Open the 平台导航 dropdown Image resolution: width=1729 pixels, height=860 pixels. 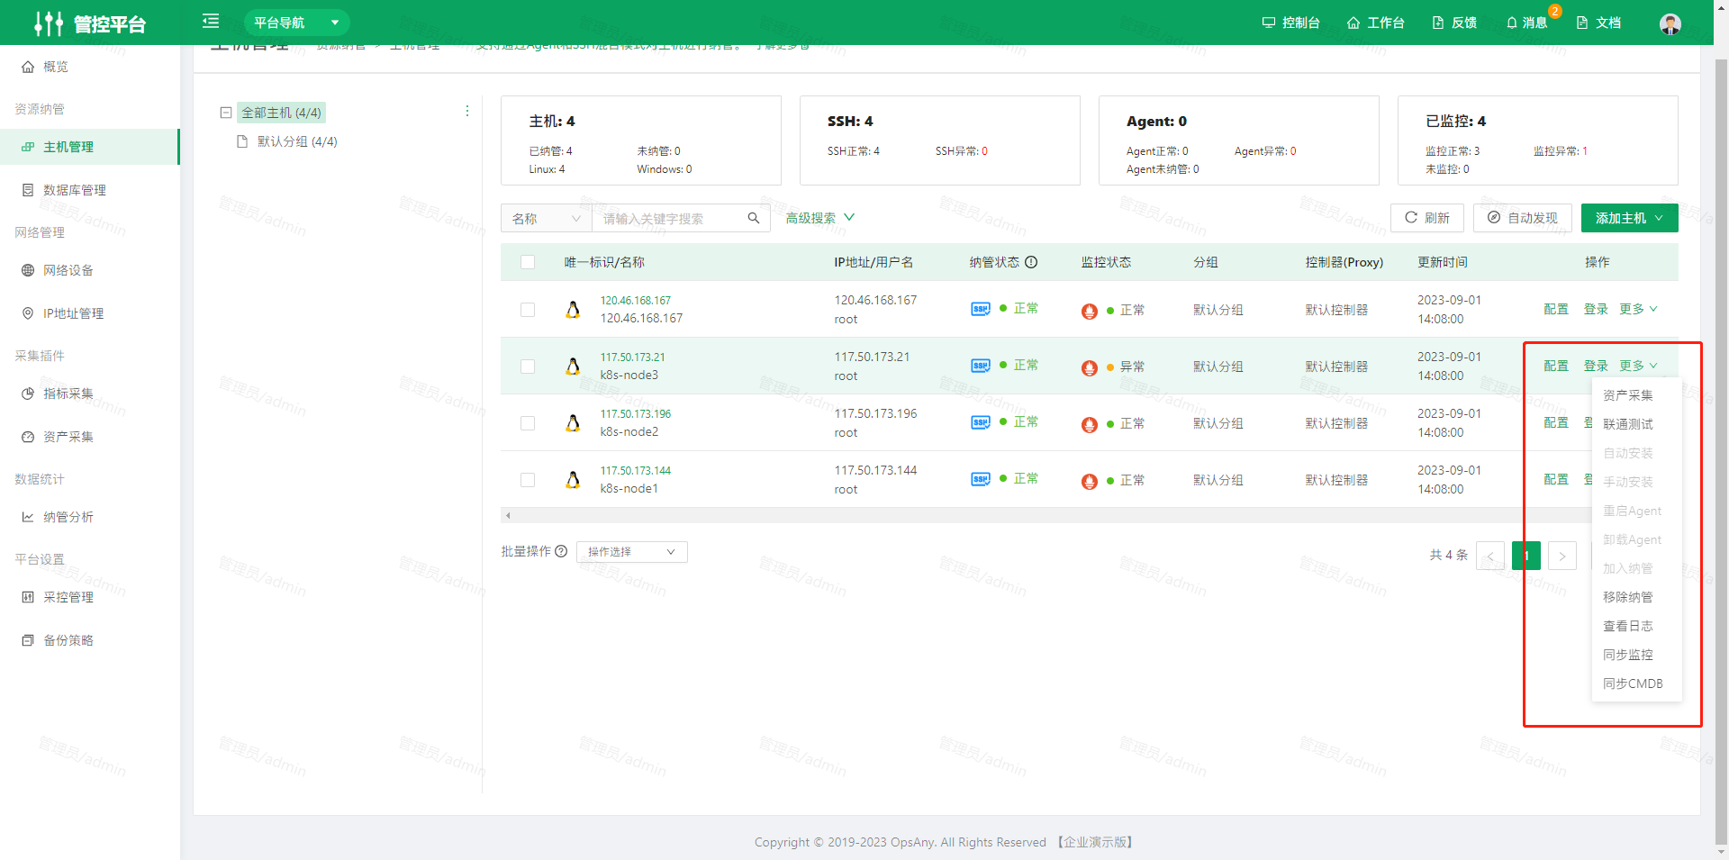click(x=296, y=23)
